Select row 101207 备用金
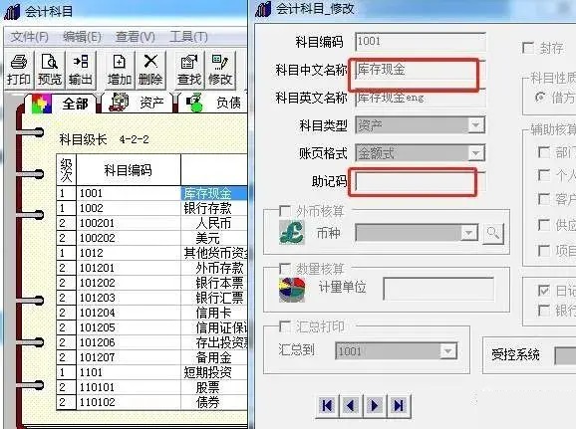 pyautogui.click(x=151, y=357)
